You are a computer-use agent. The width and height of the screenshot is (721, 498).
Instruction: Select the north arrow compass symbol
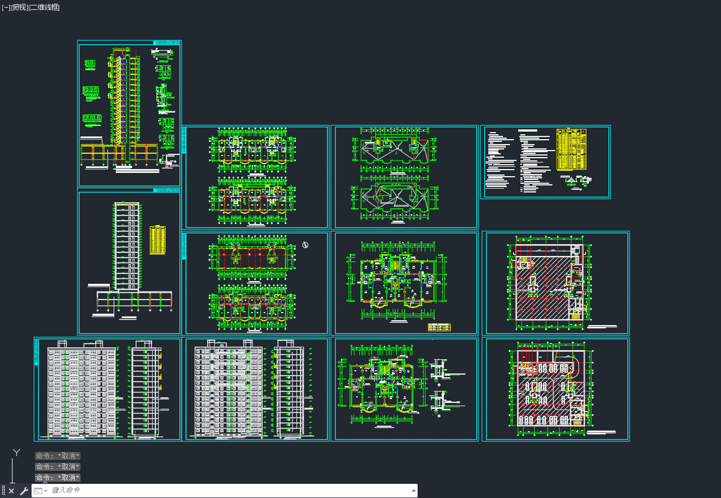click(306, 245)
